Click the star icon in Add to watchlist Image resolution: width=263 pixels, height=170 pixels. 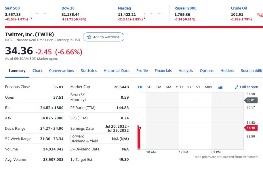click(x=89, y=37)
